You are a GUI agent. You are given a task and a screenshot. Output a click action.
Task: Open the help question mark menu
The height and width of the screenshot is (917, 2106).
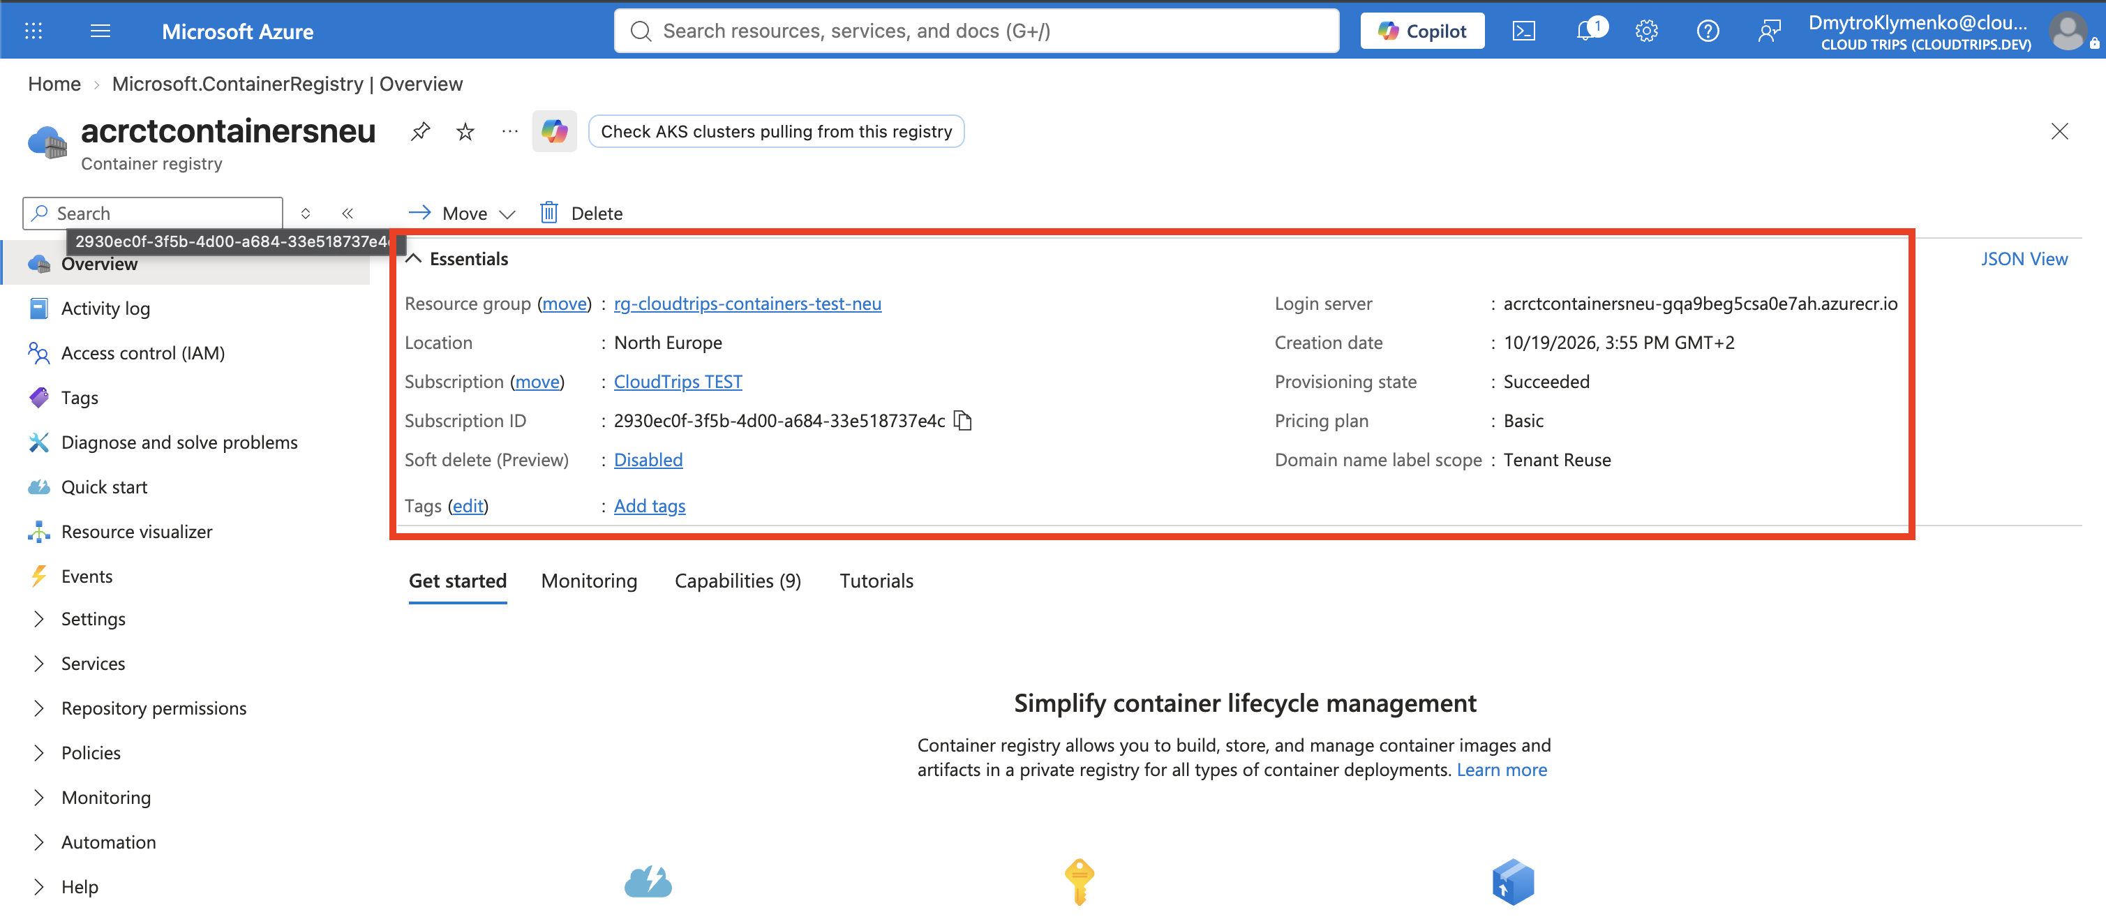pyautogui.click(x=1708, y=31)
